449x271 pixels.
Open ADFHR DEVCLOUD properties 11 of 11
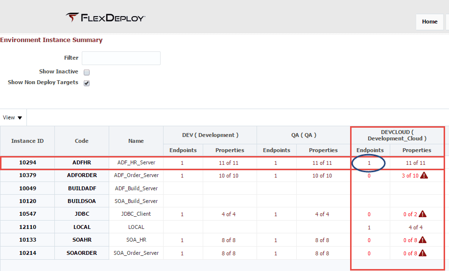[x=416, y=163]
